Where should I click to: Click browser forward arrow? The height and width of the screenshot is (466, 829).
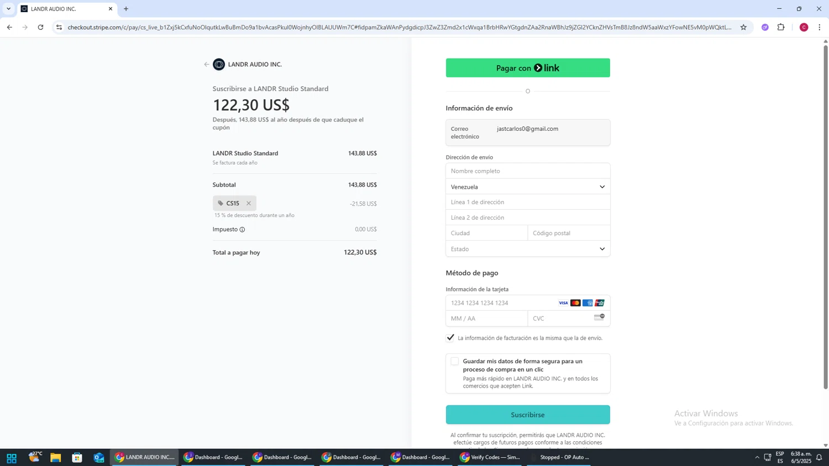coord(25,27)
